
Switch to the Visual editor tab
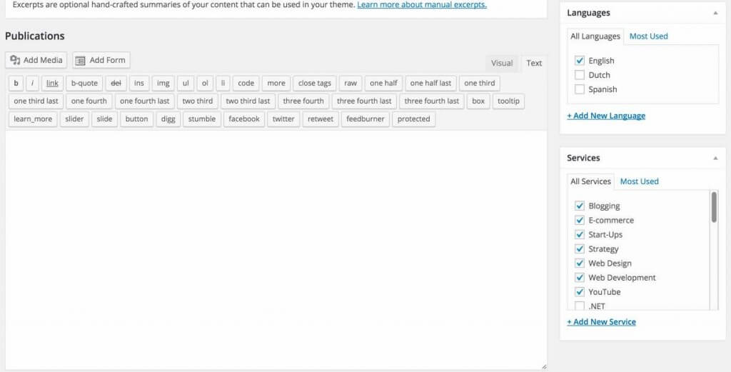[x=502, y=63]
